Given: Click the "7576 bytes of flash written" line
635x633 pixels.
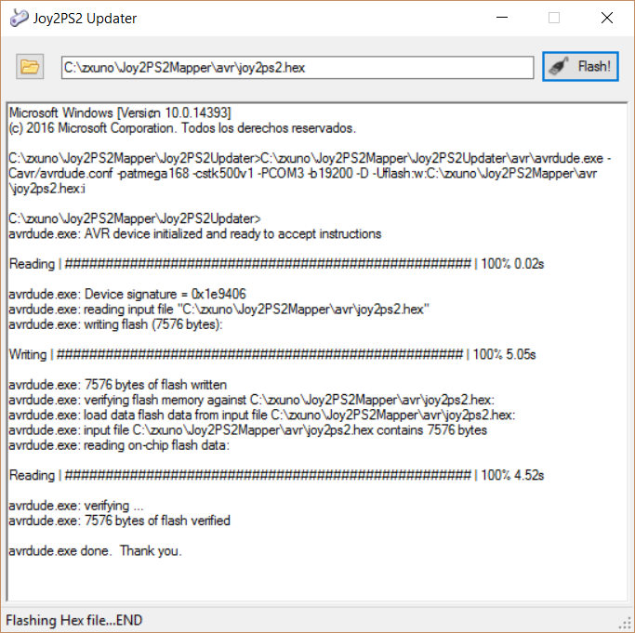Looking at the screenshot, I should coord(117,385).
